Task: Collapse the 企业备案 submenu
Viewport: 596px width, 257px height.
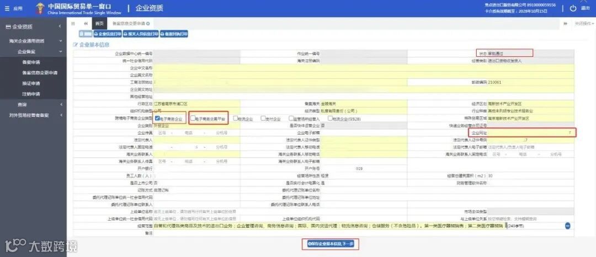Action: pos(34,51)
